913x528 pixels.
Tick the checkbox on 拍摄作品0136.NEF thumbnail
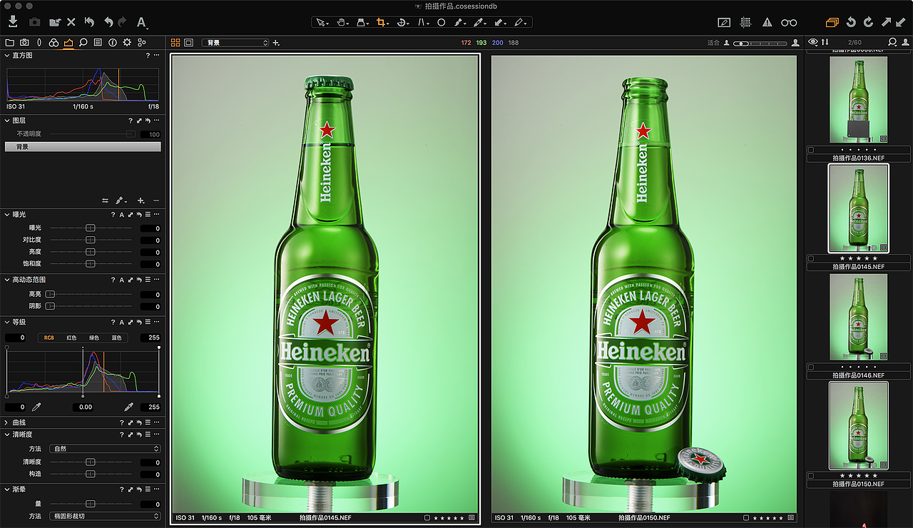[810, 149]
